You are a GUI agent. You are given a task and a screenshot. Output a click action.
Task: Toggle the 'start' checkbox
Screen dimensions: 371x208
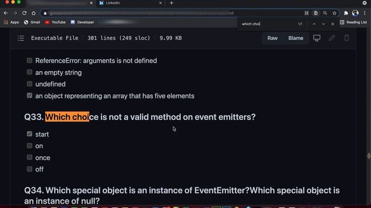(30, 134)
